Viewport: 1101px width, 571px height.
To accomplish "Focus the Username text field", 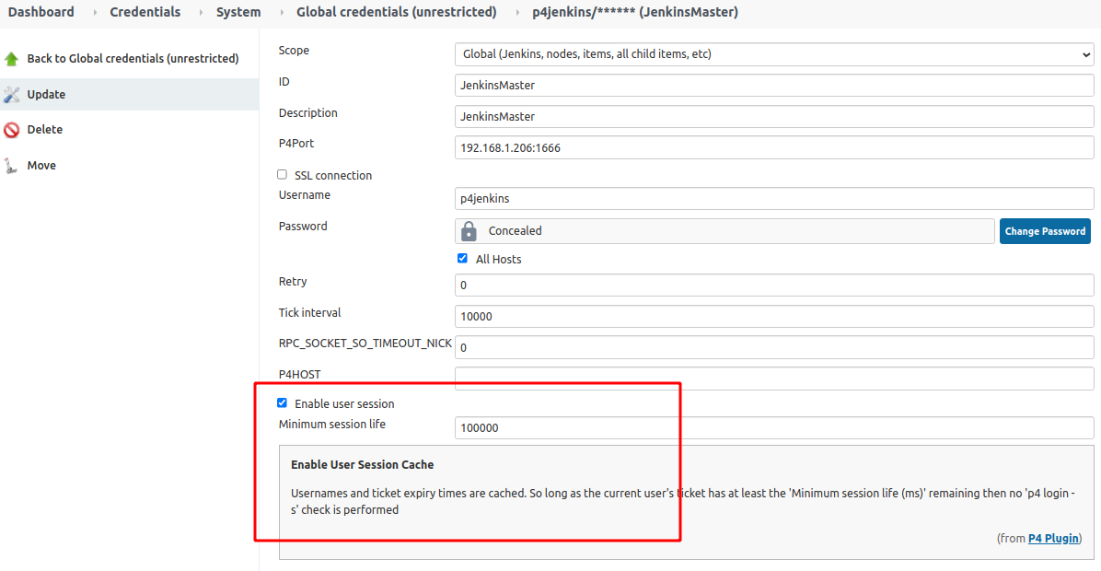I will pos(773,199).
